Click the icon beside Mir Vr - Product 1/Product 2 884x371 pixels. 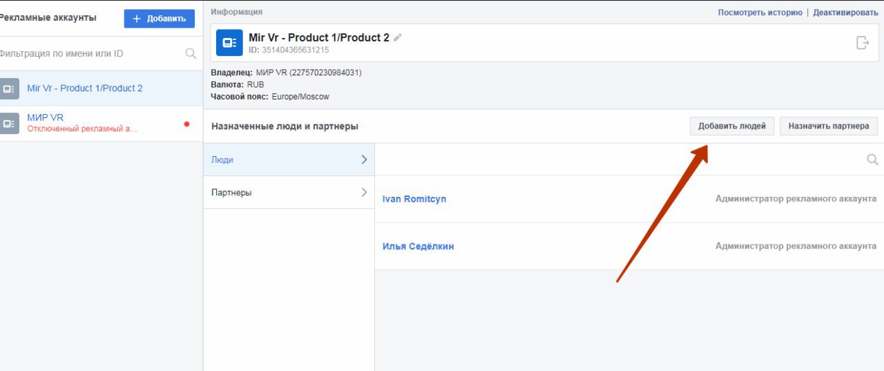point(10,88)
